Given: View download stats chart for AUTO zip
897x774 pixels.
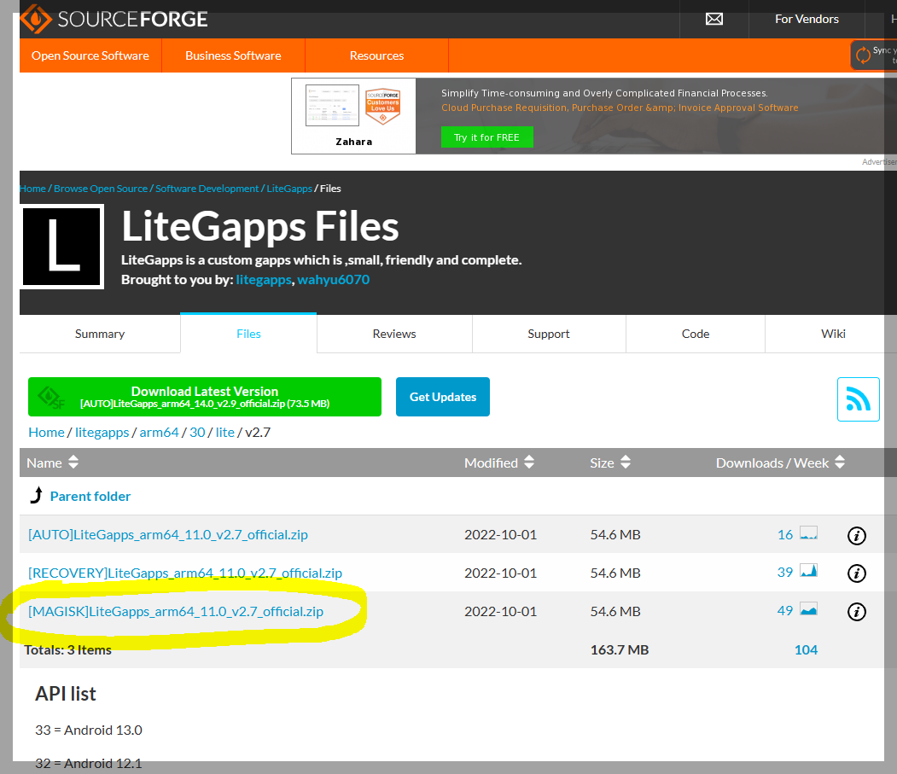Looking at the screenshot, I should pyautogui.click(x=808, y=533).
